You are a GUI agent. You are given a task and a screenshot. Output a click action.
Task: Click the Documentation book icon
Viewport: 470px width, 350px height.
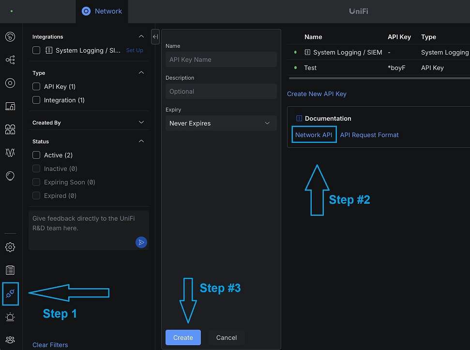point(299,118)
